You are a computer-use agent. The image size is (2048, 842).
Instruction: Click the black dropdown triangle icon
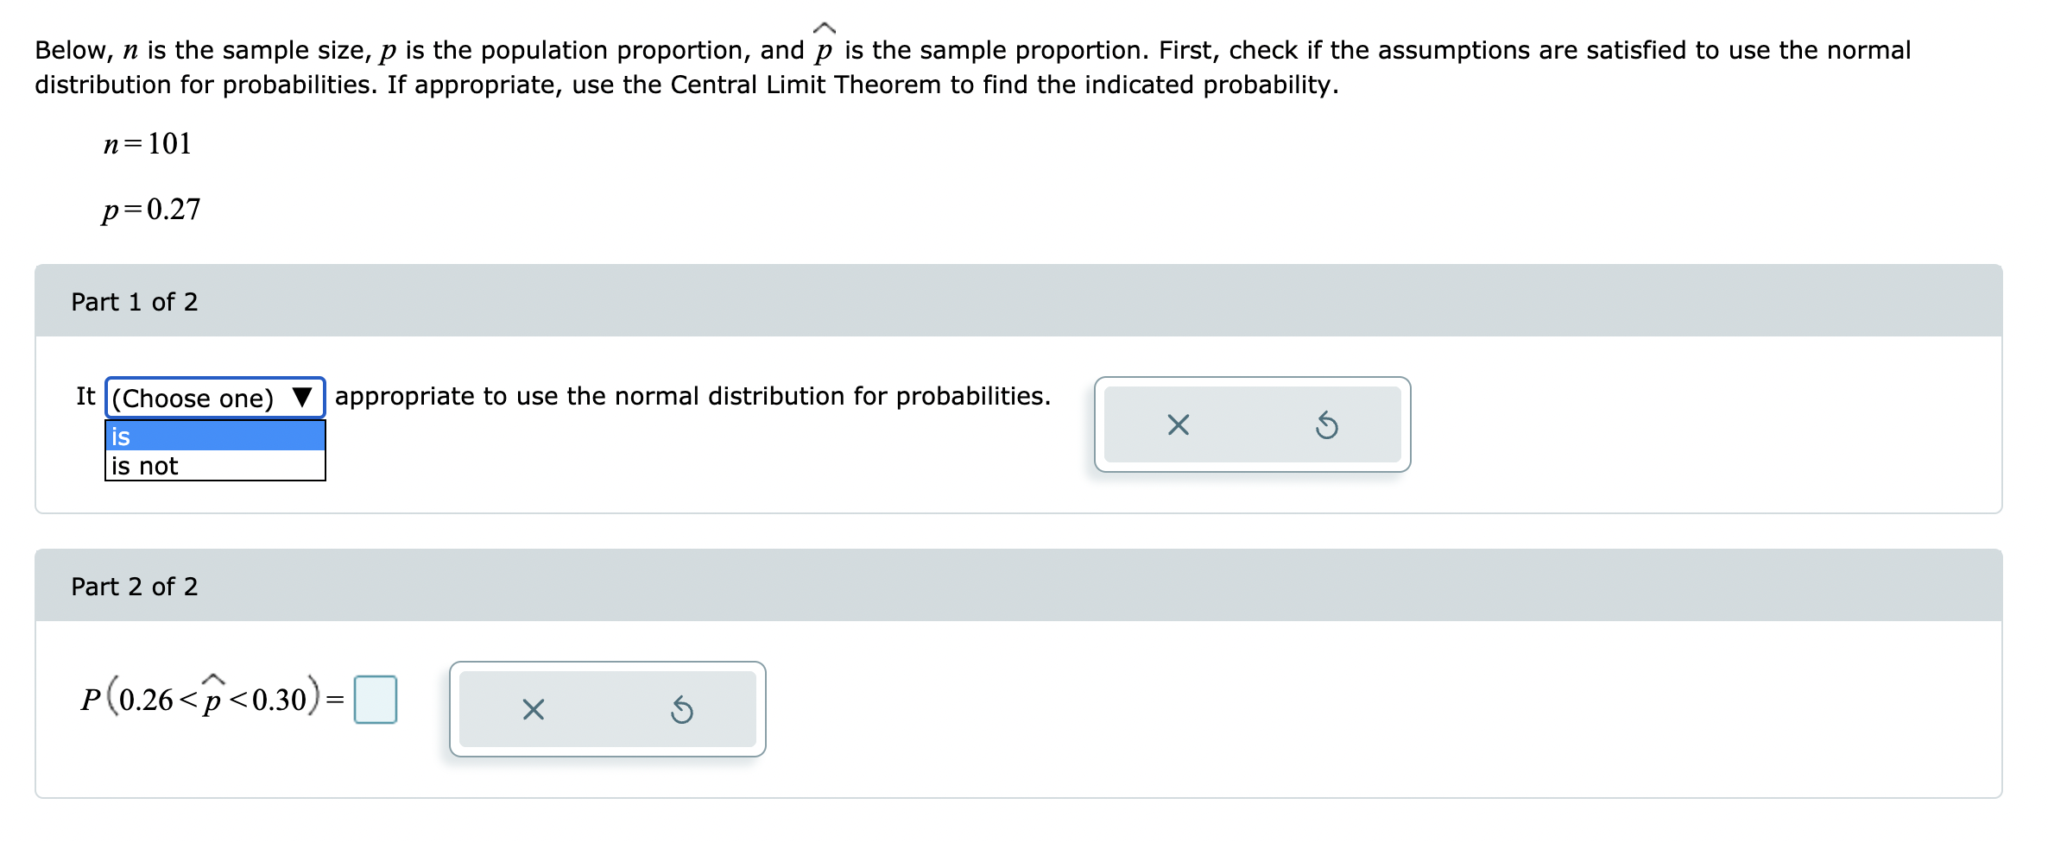click(x=301, y=398)
